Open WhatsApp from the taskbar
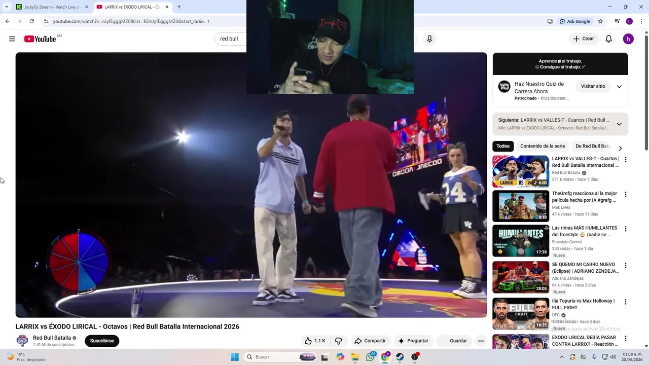Image resolution: width=649 pixels, height=365 pixels. 370,357
